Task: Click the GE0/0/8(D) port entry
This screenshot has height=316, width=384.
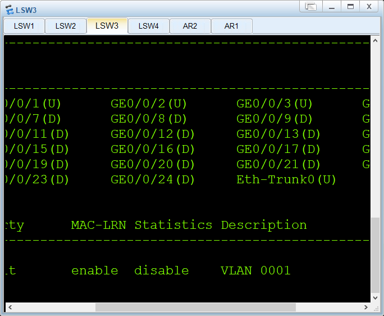Action: [x=149, y=119]
